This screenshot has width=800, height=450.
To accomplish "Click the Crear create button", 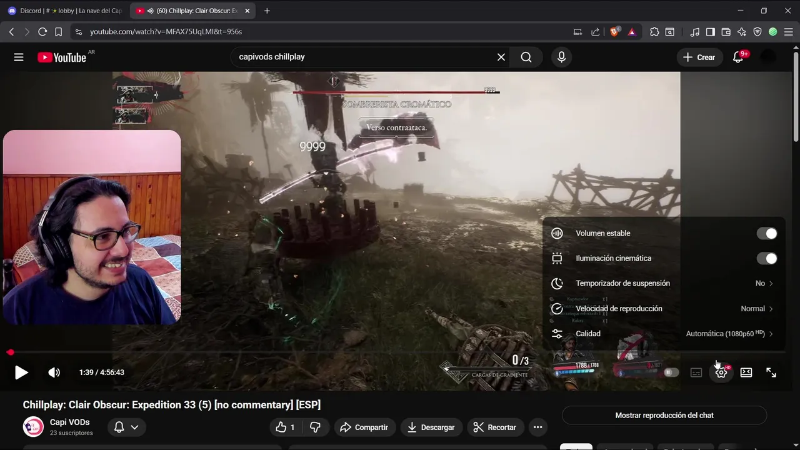I will pyautogui.click(x=699, y=57).
